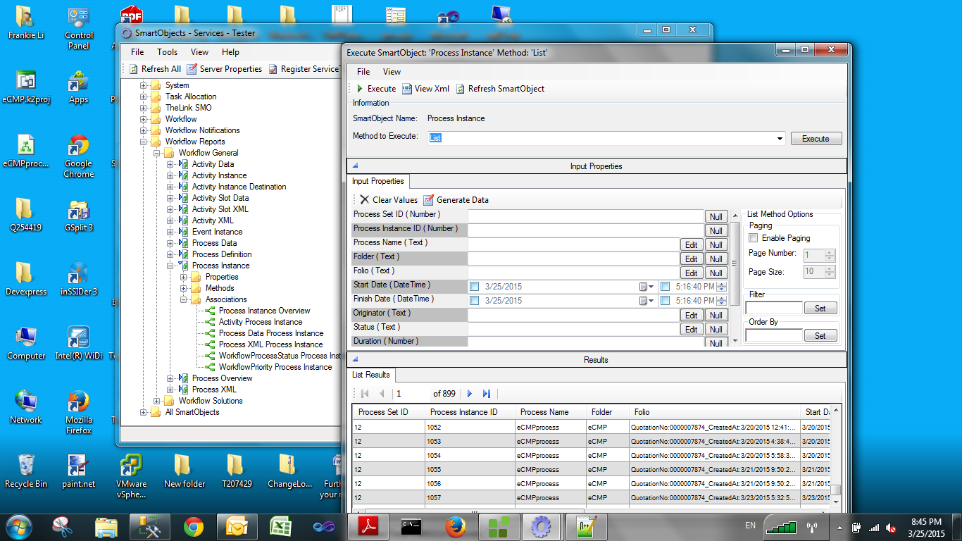Open the Windows Start menu
Image resolution: width=962 pixels, height=541 pixels.
(x=19, y=526)
